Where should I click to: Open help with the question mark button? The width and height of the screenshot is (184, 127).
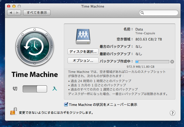[172, 113]
